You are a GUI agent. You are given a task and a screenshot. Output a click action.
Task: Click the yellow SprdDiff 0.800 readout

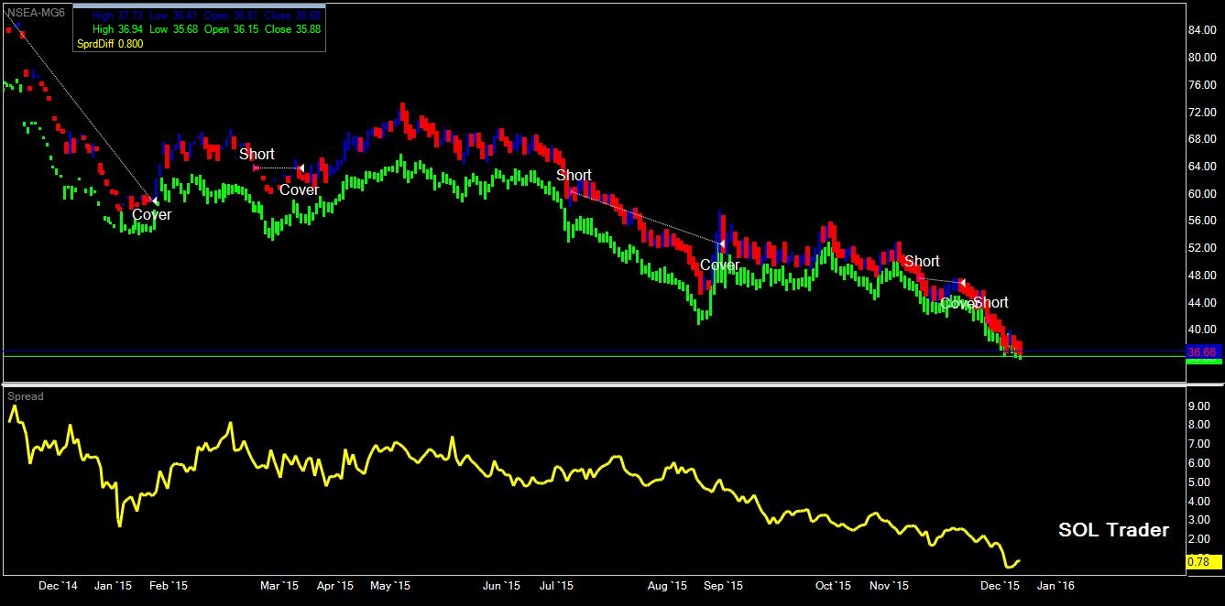pyautogui.click(x=109, y=44)
